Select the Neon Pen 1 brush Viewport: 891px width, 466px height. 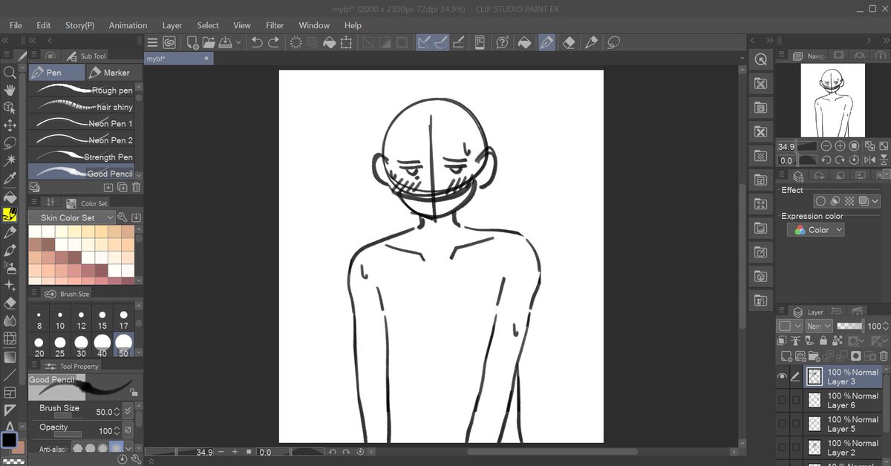pos(82,123)
